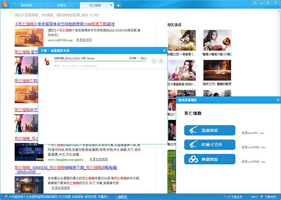Click the 网盘地址 button
Image resolution: width=281 pixels, height=200 pixels.
point(210,159)
